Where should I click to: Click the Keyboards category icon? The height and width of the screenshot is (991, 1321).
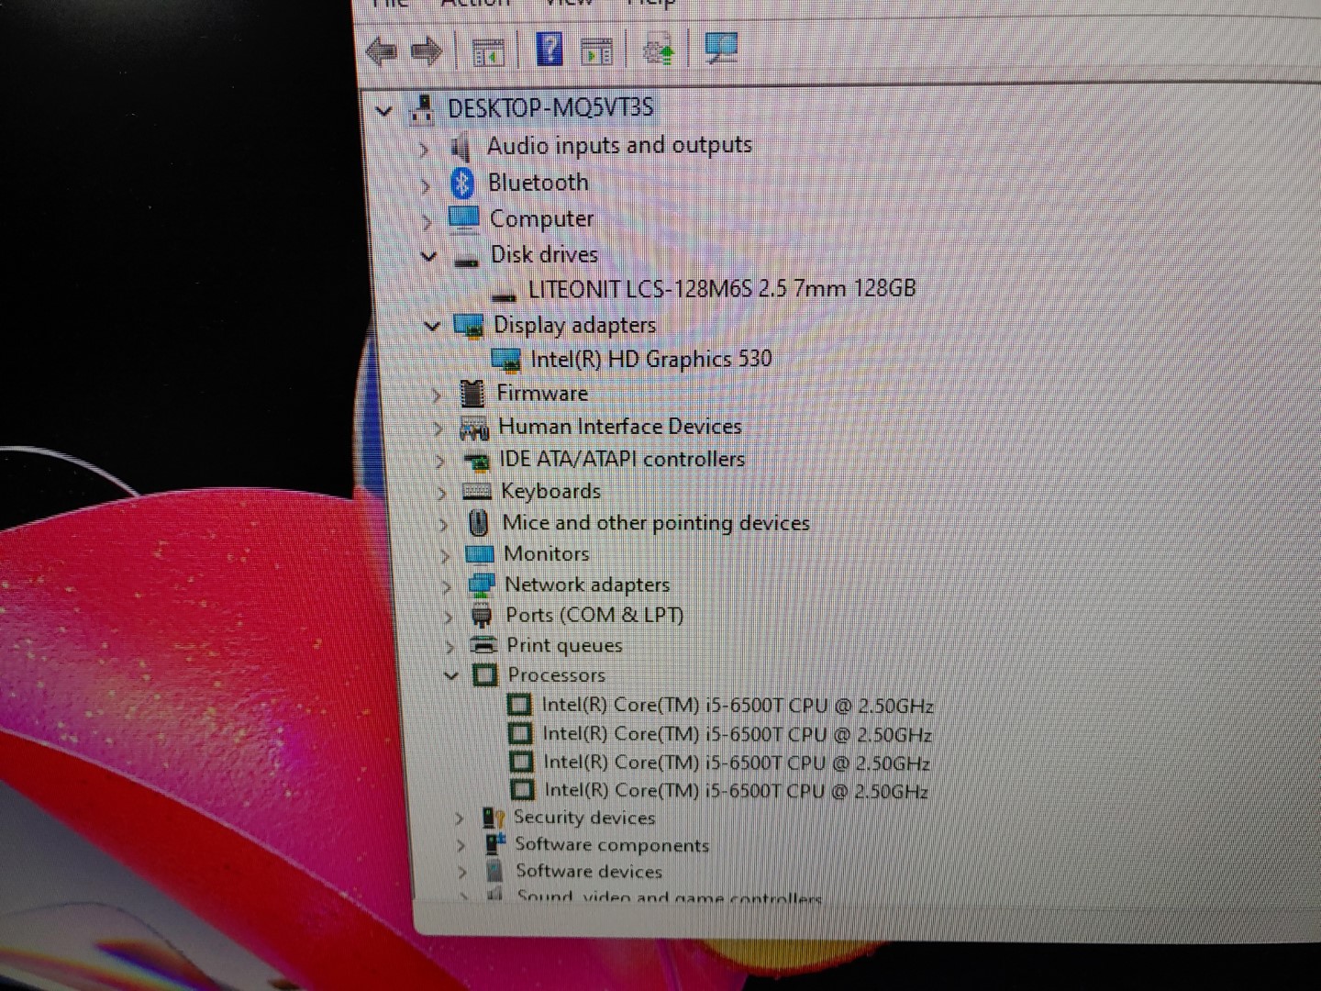[x=477, y=492]
